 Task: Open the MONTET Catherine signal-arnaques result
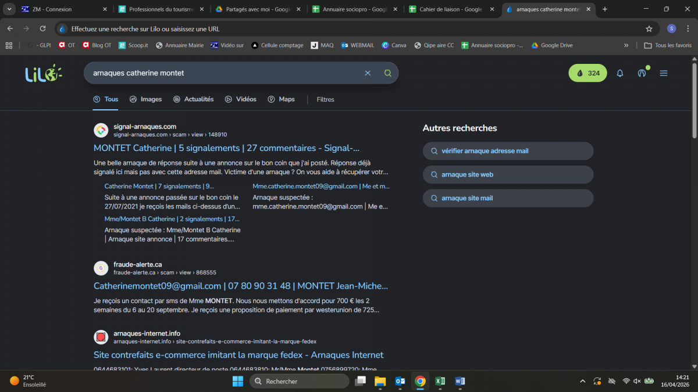(x=226, y=148)
